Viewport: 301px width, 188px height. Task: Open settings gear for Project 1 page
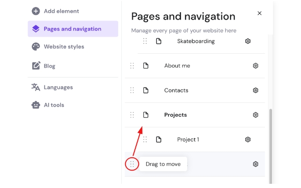point(248,139)
